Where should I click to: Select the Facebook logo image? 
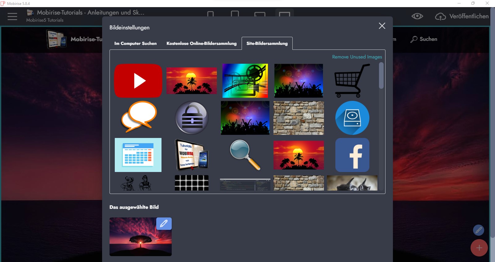(352, 155)
